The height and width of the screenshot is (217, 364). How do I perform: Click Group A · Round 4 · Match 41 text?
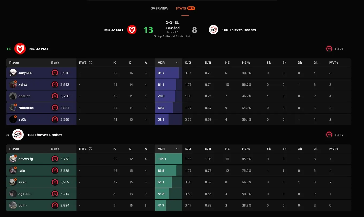pyautogui.click(x=173, y=36)
